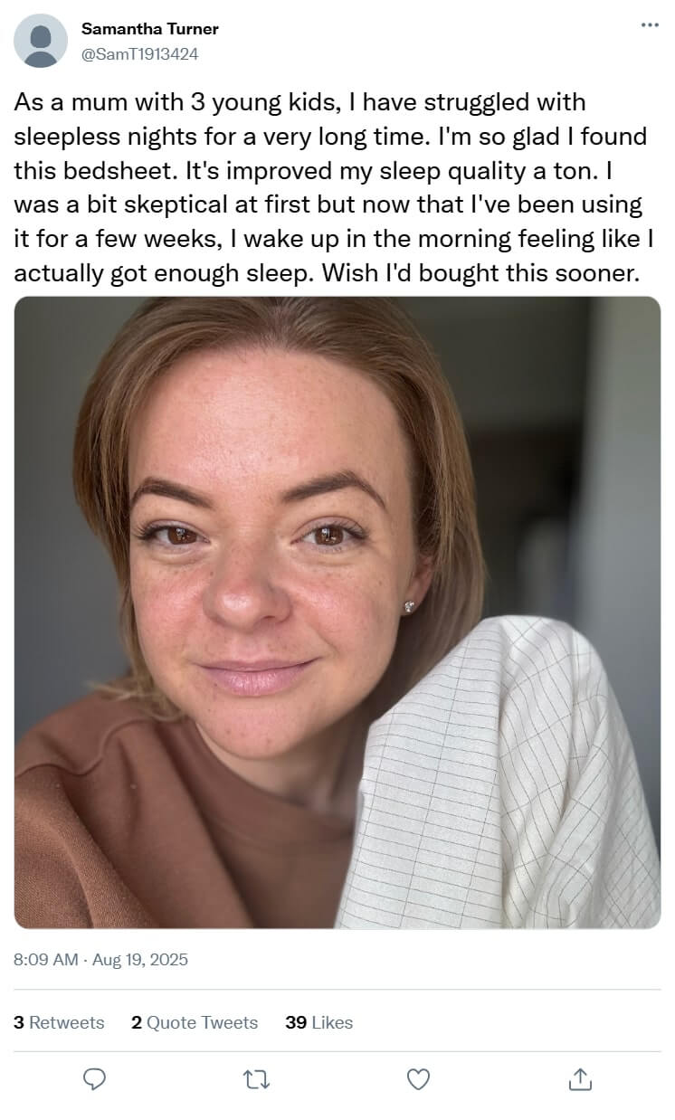
Task: Open the @SamT1913424 handle link
Action: coord(140,53)
